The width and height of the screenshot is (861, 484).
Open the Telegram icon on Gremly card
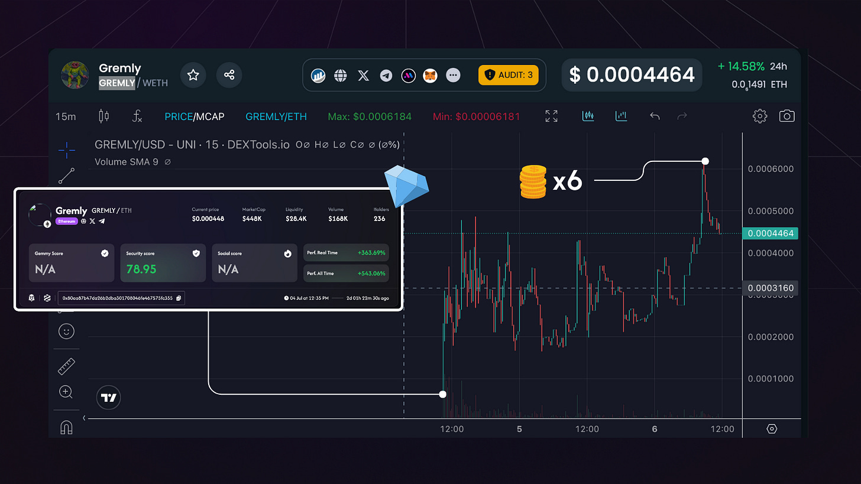click(102, 221)
